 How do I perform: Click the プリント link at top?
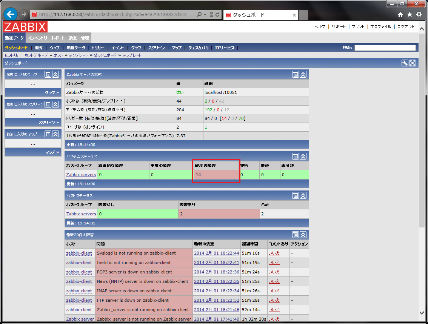point(358,26)
